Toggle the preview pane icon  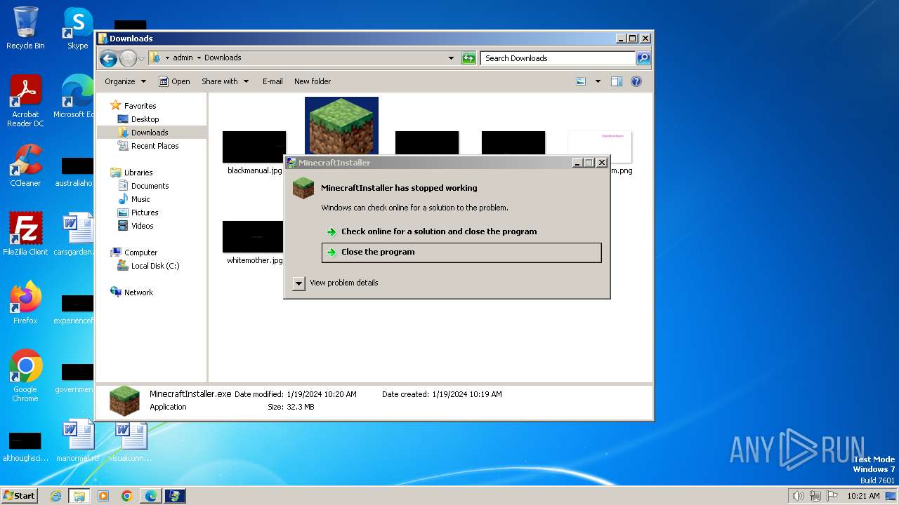point(617,81)
